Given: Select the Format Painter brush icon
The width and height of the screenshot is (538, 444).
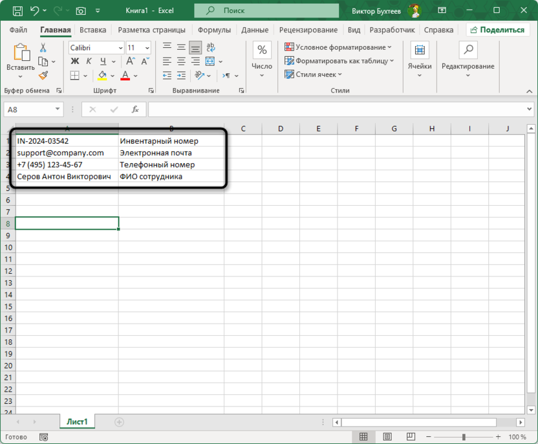Looking at the screenshot, I should 43,76.
